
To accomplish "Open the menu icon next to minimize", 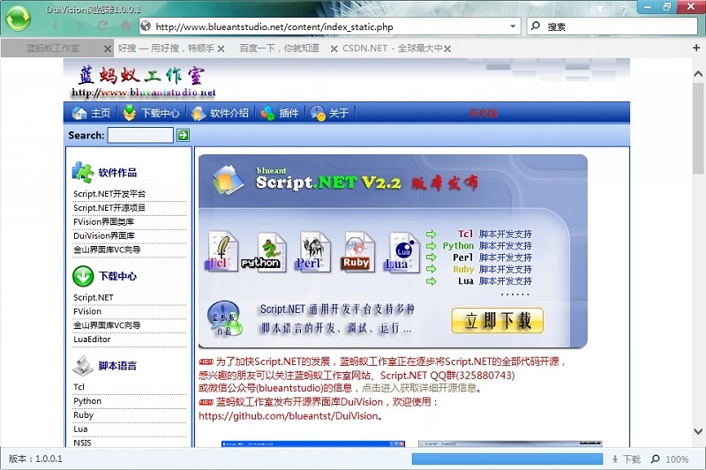I will [623, 8].
